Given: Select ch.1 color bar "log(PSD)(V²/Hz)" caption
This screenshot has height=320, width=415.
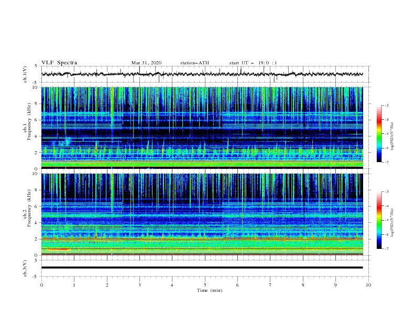Looking at the screenshot, I should pos(392,136).
